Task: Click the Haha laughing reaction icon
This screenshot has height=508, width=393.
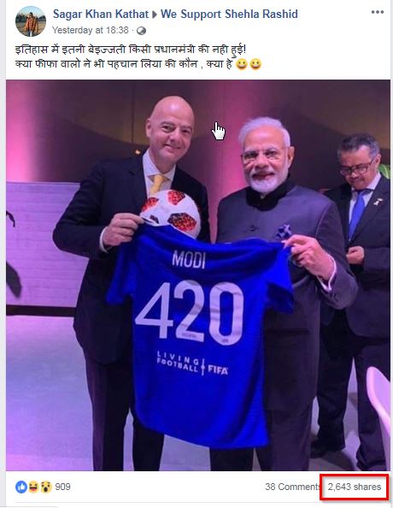Action: tap(33, 487)
